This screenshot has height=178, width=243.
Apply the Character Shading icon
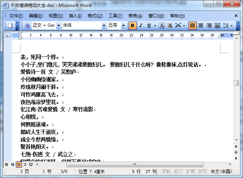pyautogui.click(x=170, y=26)
